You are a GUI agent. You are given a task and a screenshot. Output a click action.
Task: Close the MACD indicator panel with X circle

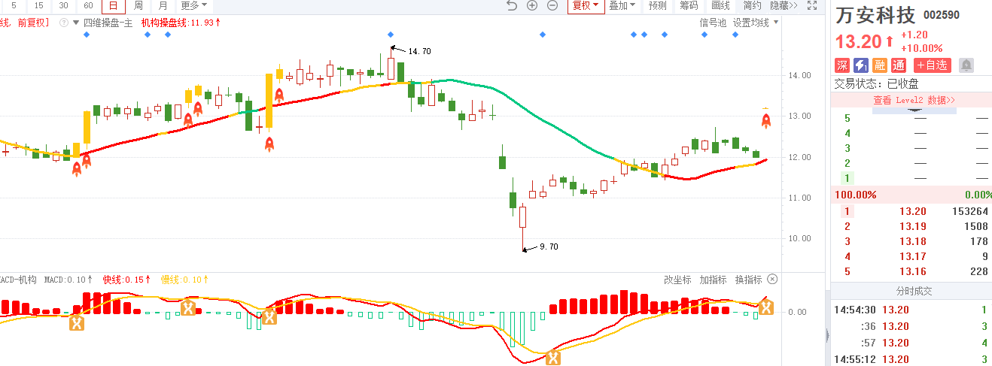(x=772, y=280)
